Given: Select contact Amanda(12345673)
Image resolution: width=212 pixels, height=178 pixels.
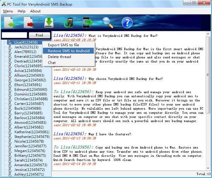Looking at the screenshot, I should (x=31, y=165).
